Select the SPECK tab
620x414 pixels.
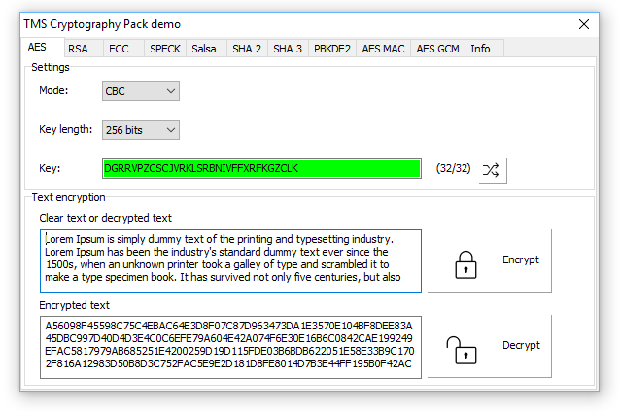[x=164, y=49]
